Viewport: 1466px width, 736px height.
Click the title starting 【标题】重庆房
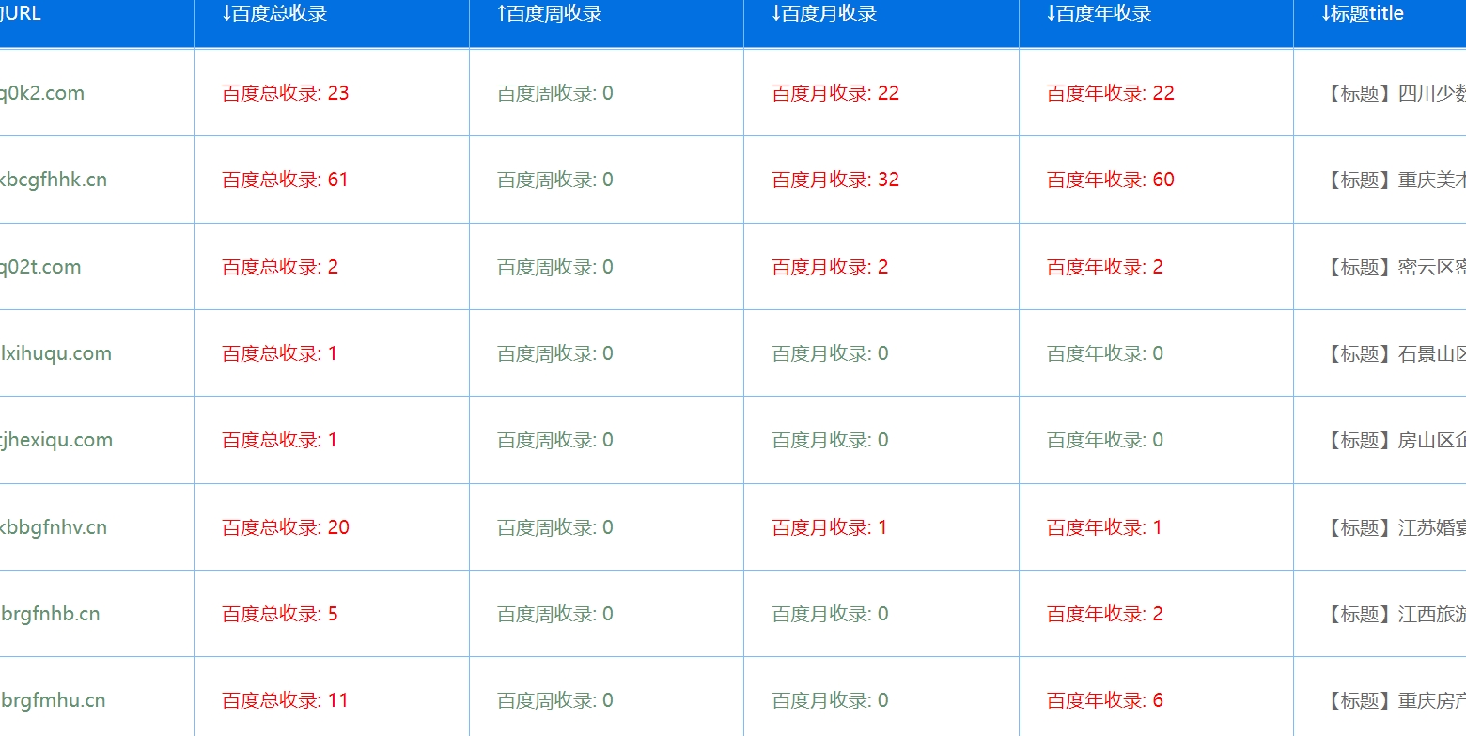pyautogui.click(x=1395, y=700)
